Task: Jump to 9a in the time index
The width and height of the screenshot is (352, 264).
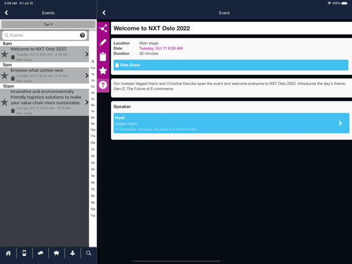Action: point(93,124)
